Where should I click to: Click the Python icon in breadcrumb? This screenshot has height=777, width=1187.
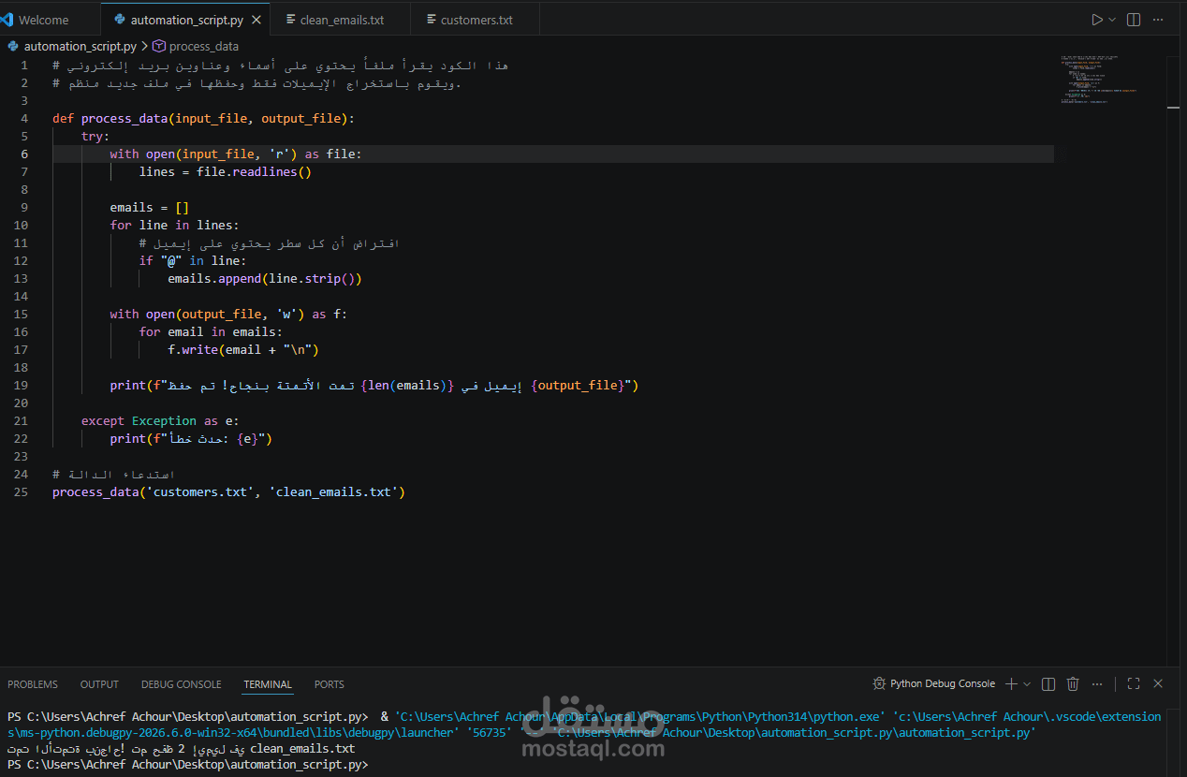(13, 46)
